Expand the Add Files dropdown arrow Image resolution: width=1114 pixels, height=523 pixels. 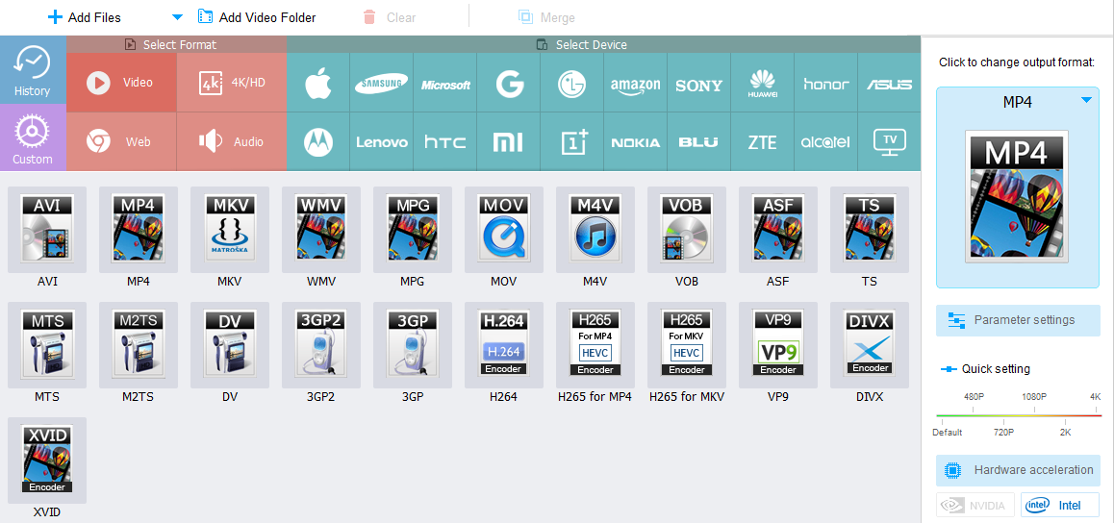tap(178, 17)
